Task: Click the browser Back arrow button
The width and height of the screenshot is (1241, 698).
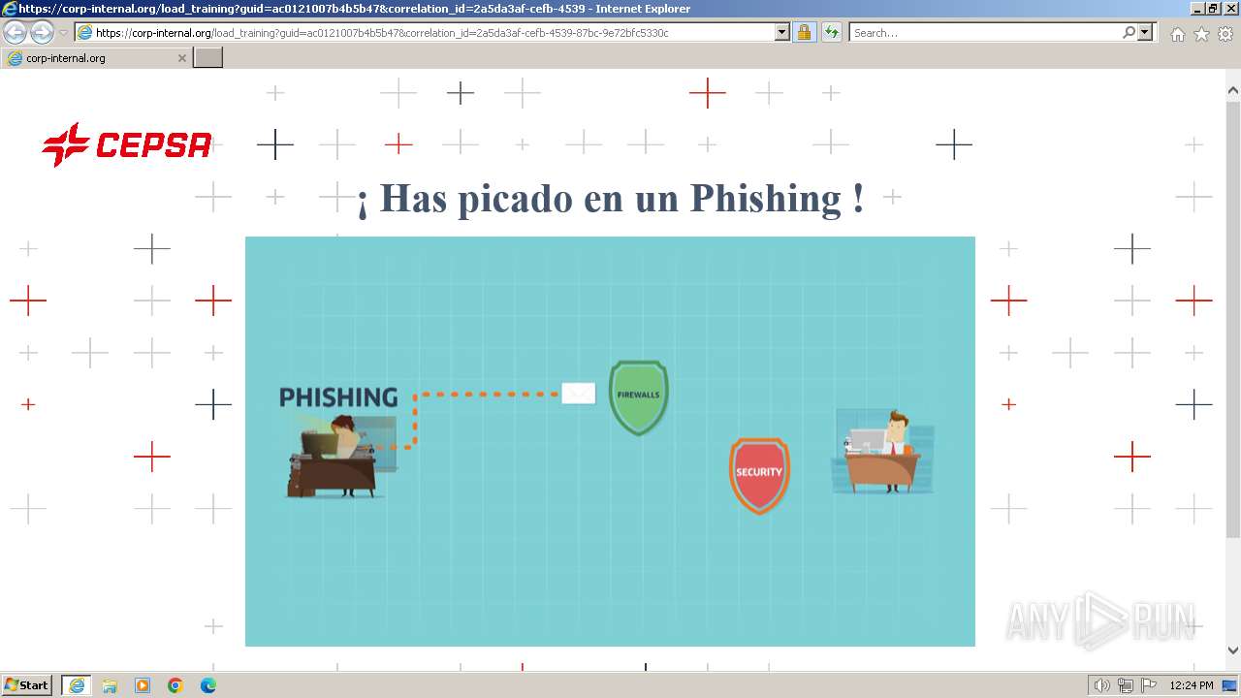Action: (x=16, y=32)
